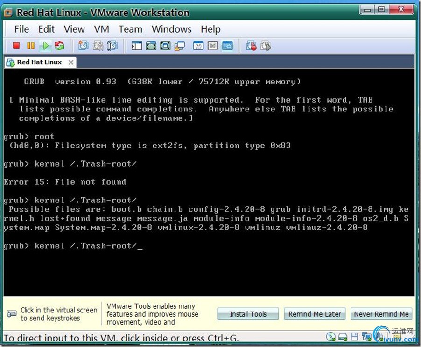Click the CD-ROM device status icon
421x347 pixels.
pyautogui.click(x=331, y=337)
